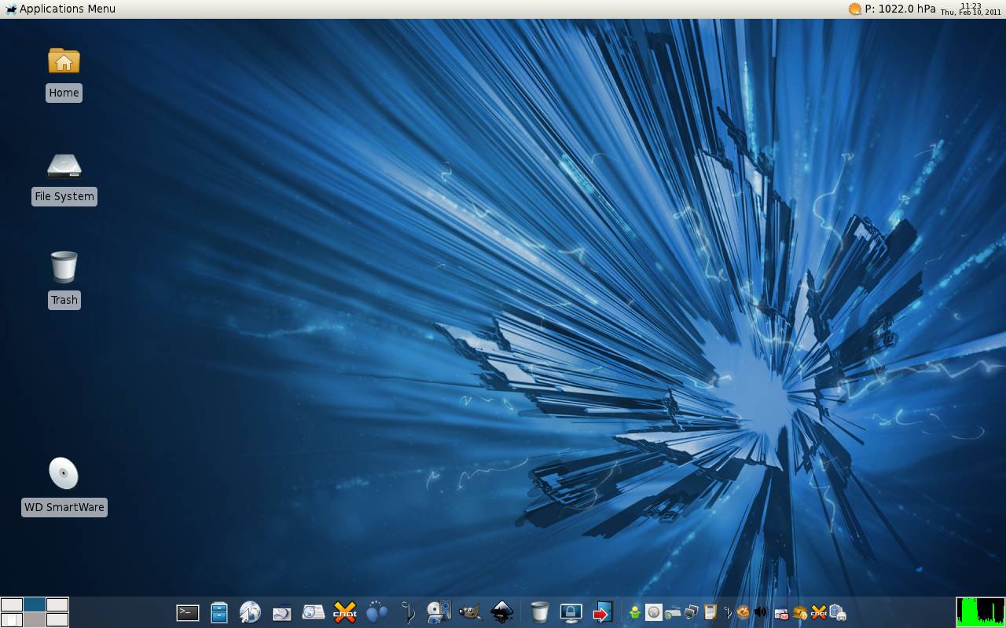Open the Applications Menu
The image size is (1006, 628).
(x=61, y=9)
